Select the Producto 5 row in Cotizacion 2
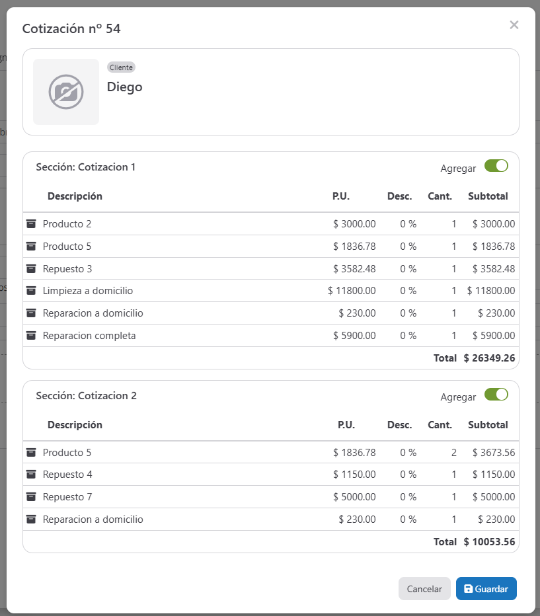 coord(67,453)
